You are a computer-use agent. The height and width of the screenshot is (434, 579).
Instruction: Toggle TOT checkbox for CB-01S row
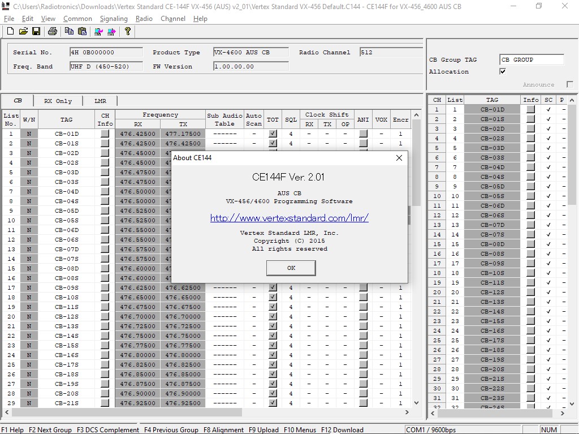coord(273,143)
